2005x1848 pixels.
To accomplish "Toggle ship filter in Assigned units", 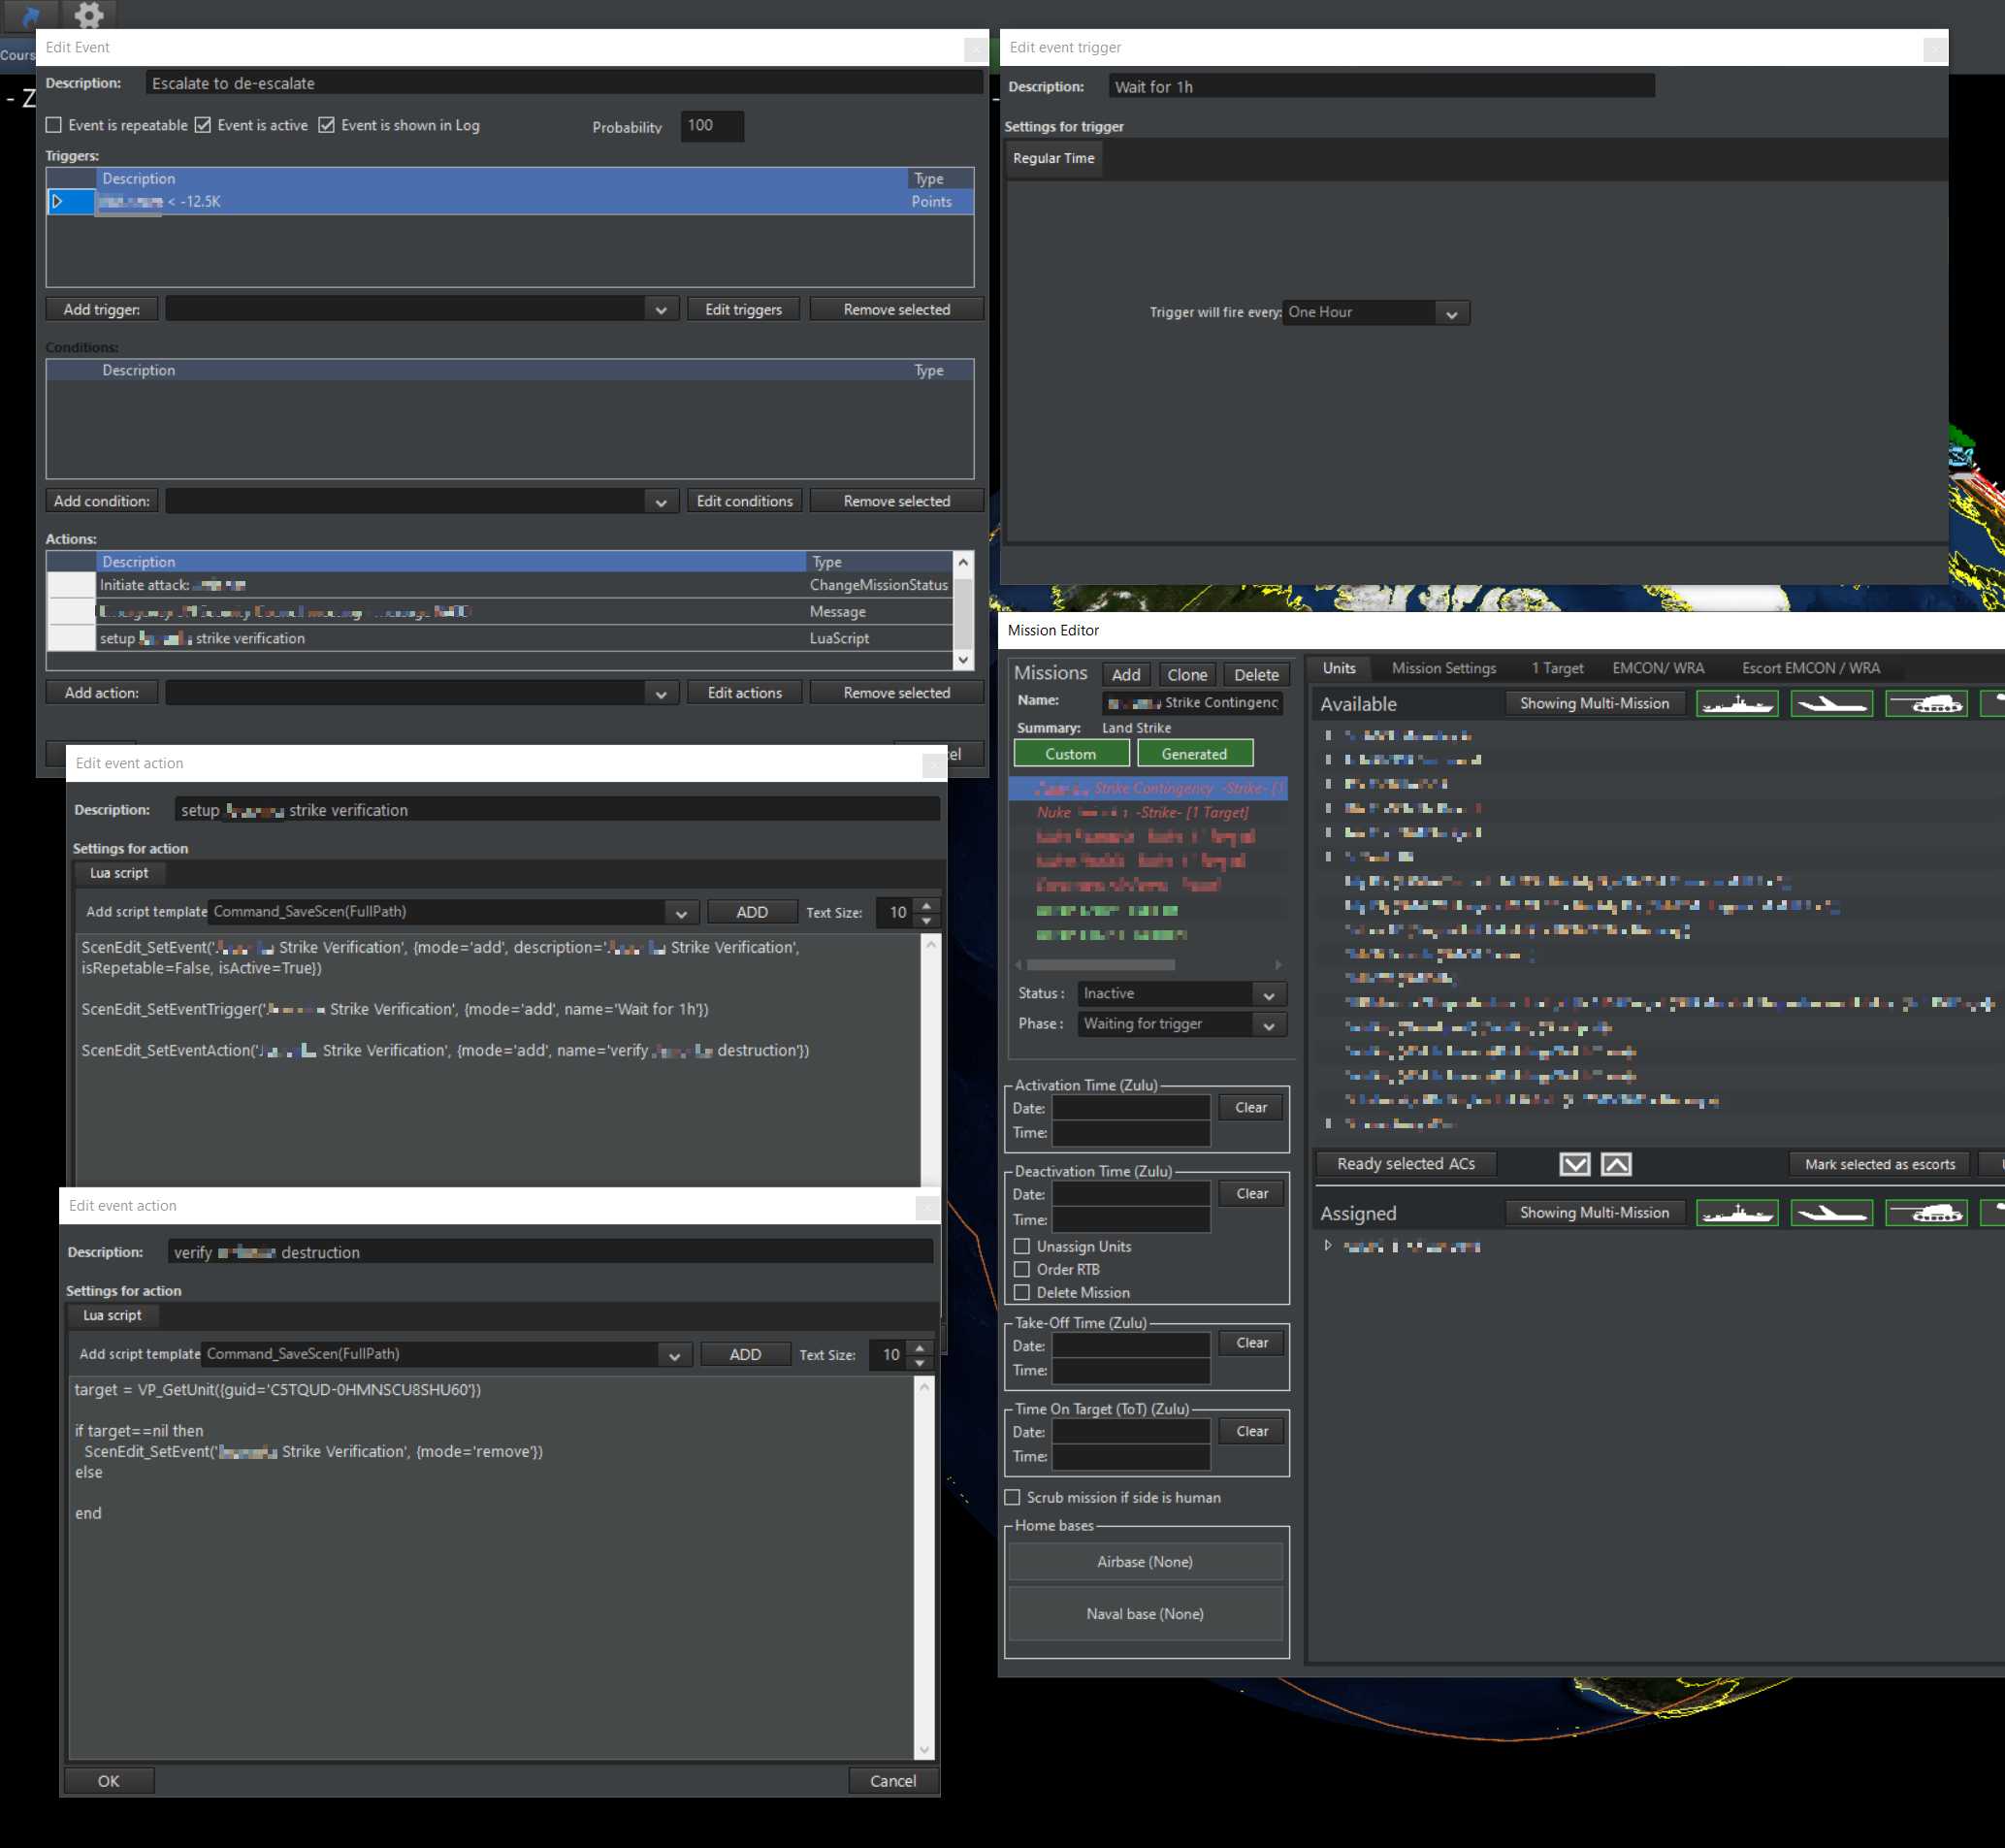I will (x=1736, y=1213).
